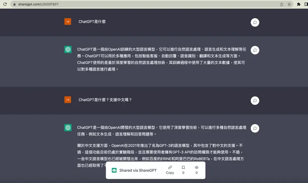Select the sharegpt.com address bar URL
308x183 pixels.
point(38,4)
